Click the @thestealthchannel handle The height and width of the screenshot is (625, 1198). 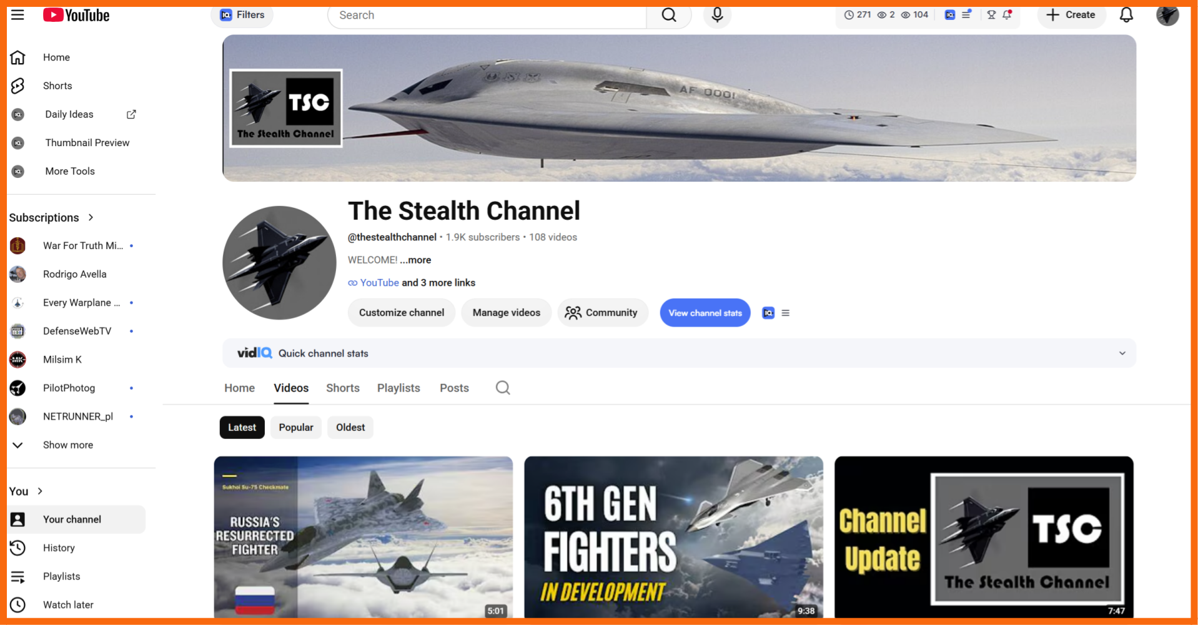coord(392,237)
